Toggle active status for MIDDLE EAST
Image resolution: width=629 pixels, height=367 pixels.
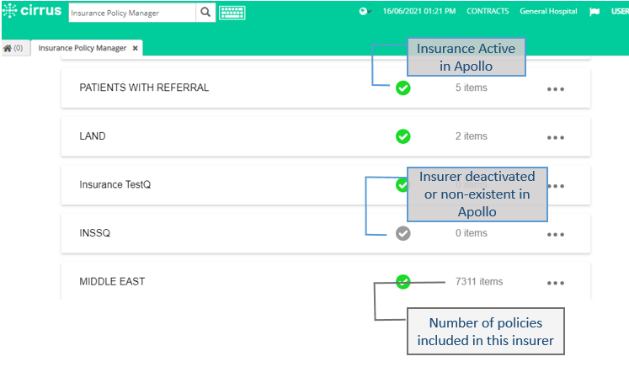(402, 282)
